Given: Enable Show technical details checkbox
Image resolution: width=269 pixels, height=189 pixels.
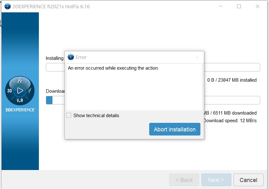Looking at the screenshot, I should (x=69, y=115).
